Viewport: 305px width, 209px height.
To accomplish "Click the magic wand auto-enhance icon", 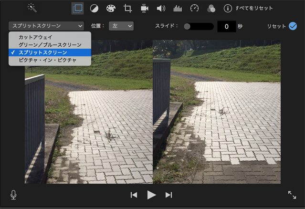I will point(32,8).
